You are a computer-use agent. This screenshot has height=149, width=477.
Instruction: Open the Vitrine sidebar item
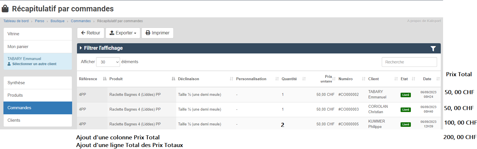coord(38,34)
